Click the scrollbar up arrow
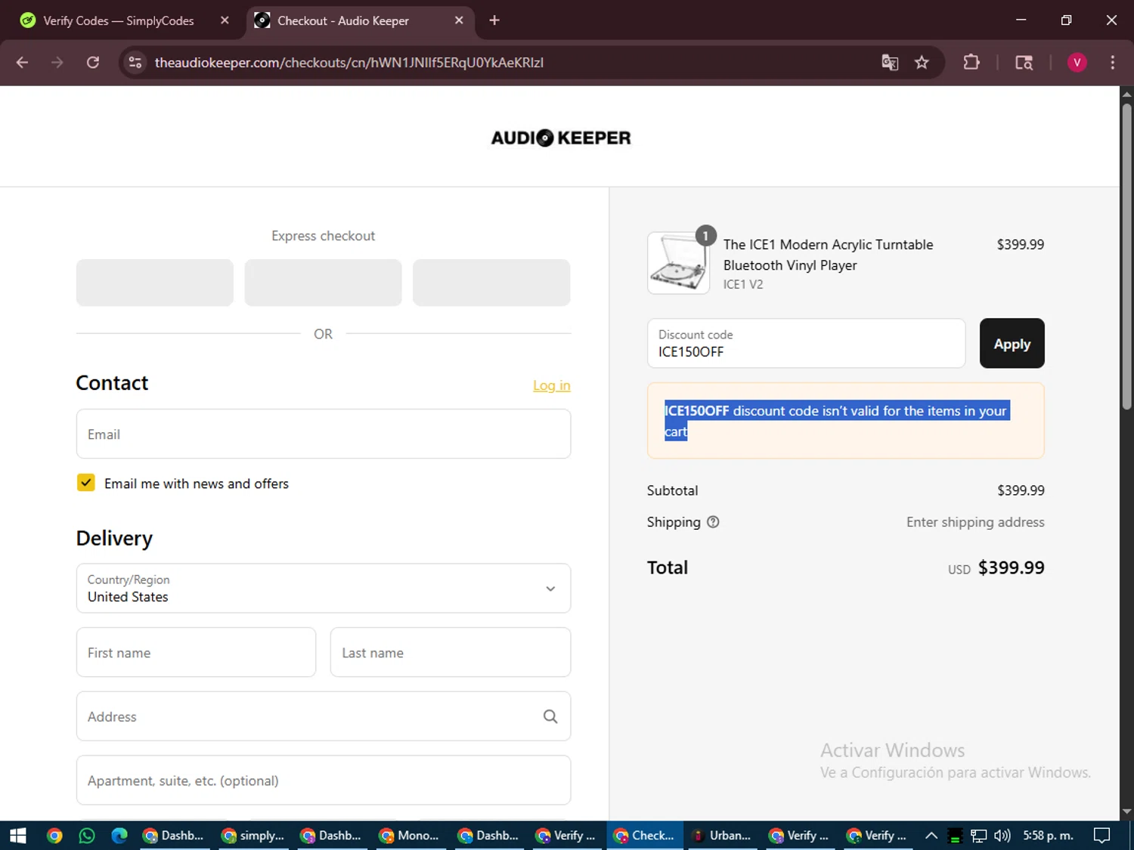 pyautogui.click(x=1126, y=94)
